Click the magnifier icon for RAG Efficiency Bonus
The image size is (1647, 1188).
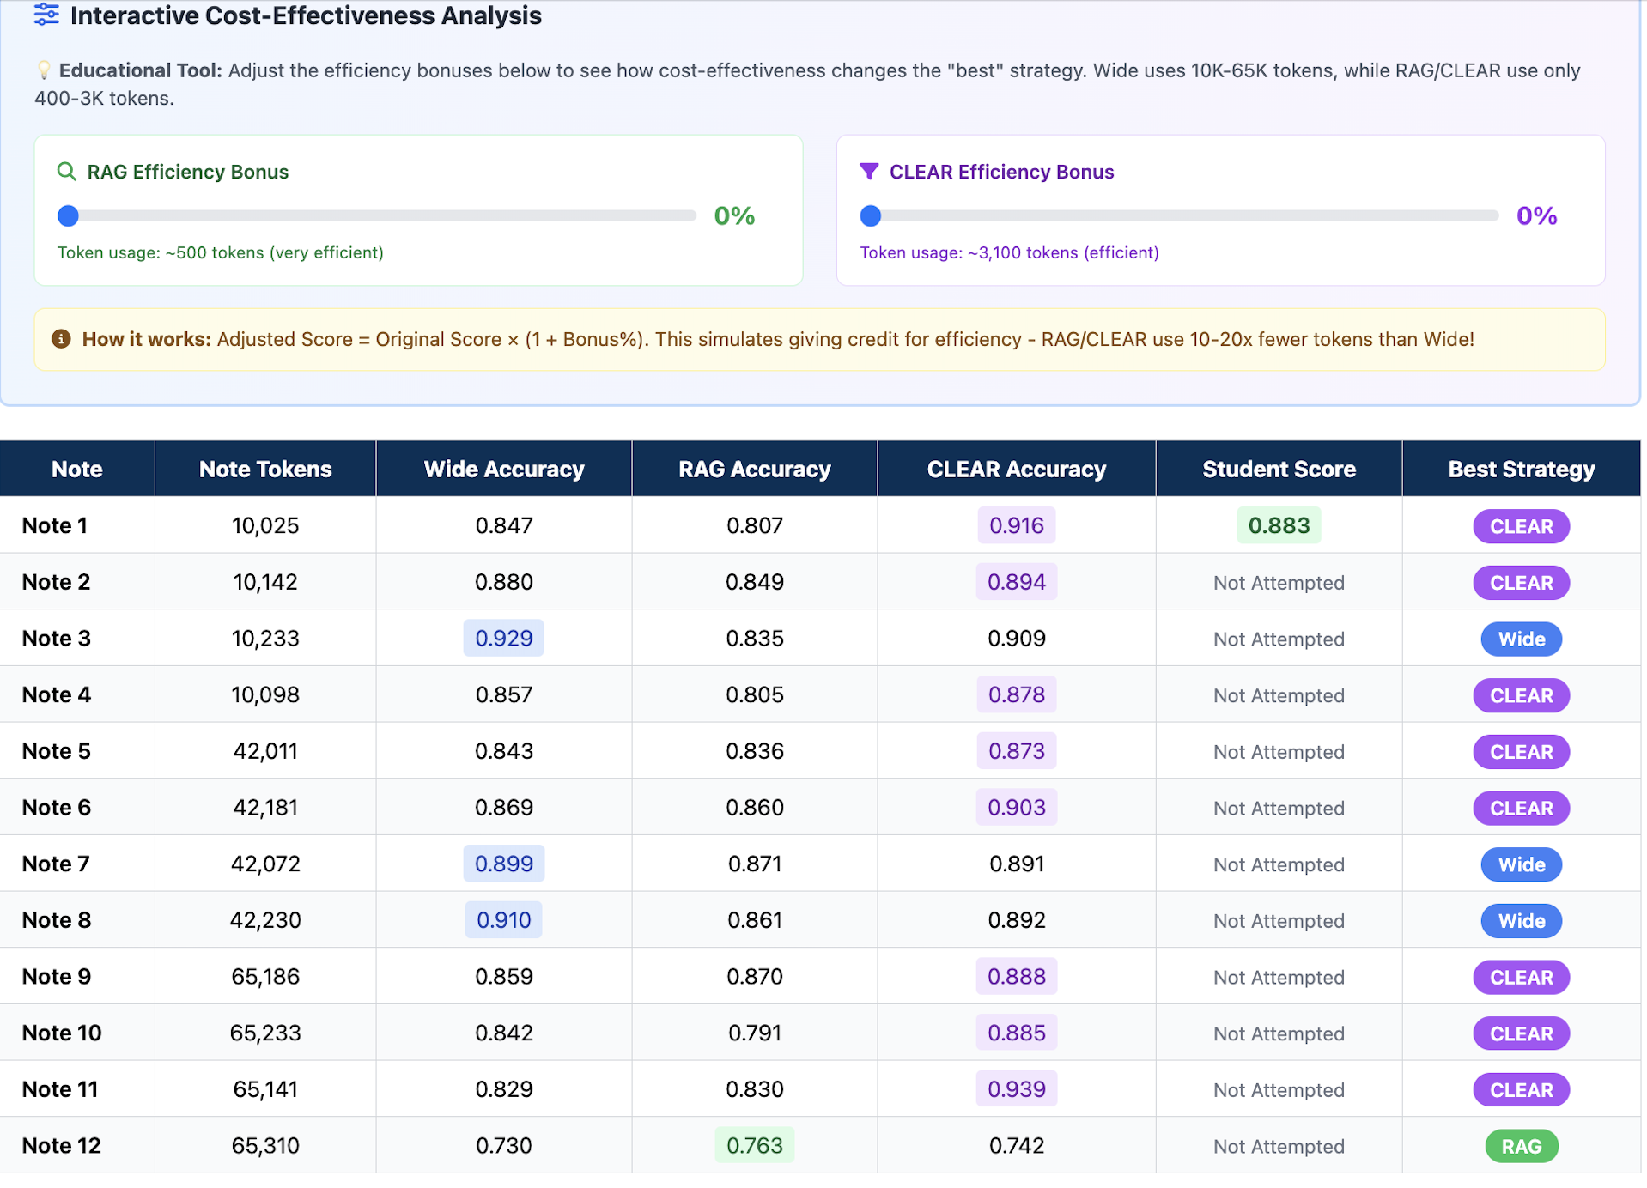66,172
